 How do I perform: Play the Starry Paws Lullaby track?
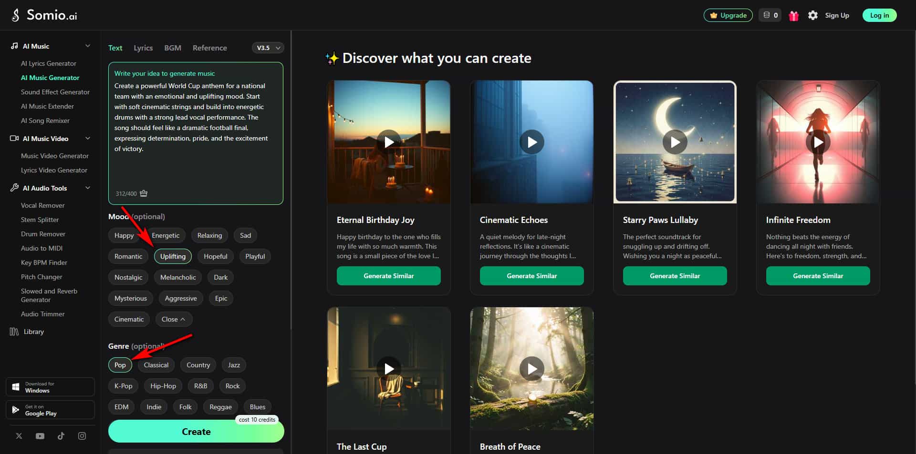coord(675,142)
